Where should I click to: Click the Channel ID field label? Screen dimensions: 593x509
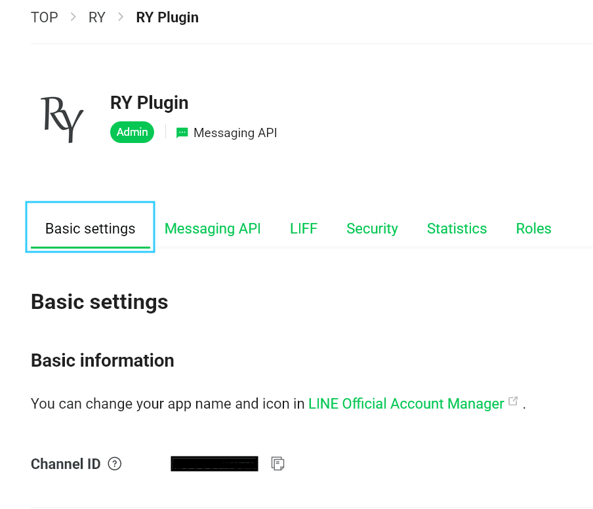point(66,464)
